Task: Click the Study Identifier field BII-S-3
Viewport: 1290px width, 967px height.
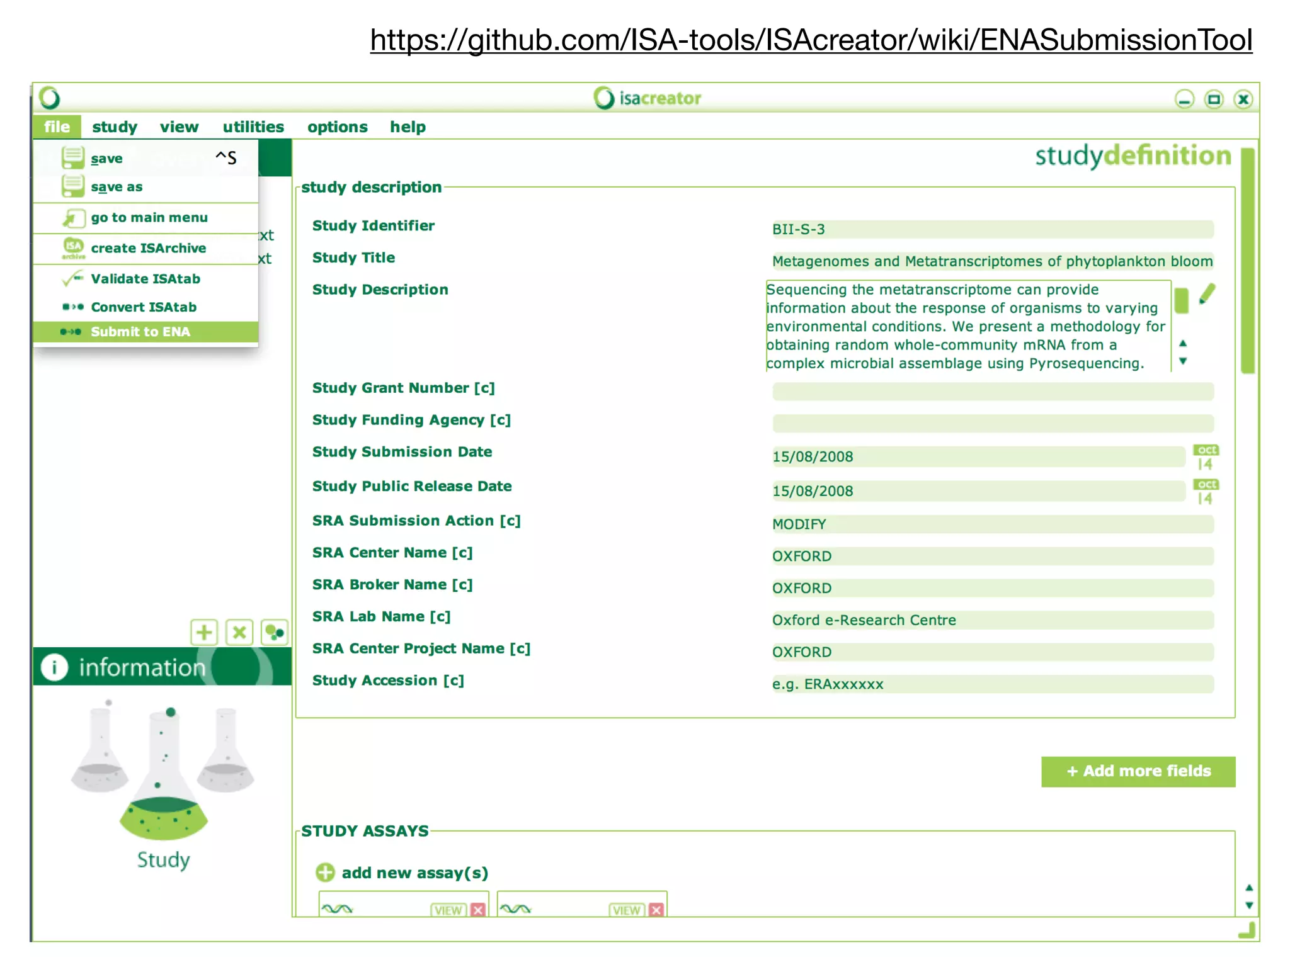Action: pos(993,229)
